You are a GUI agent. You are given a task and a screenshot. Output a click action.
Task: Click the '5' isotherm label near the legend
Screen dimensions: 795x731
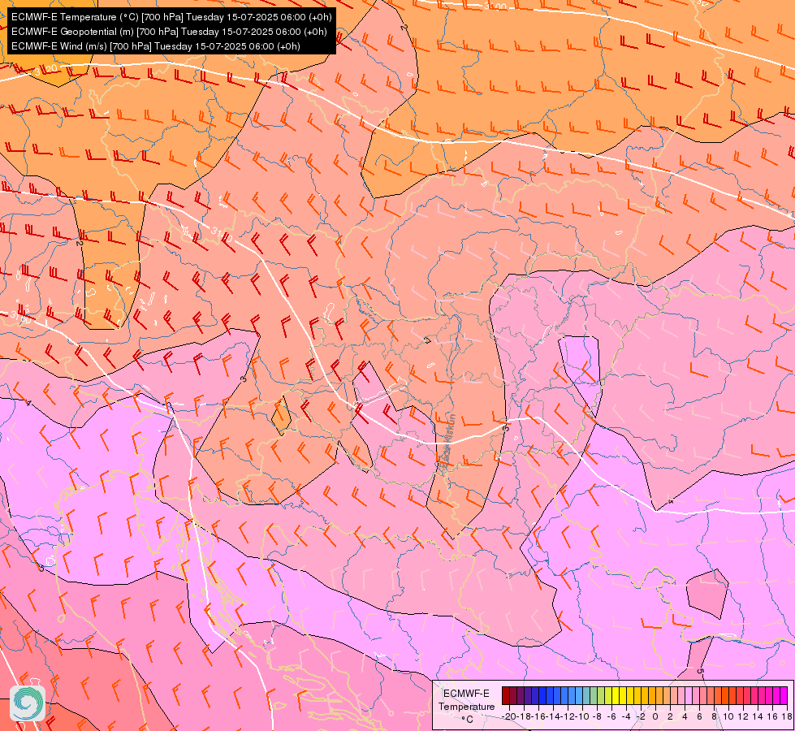pos(700,671)
